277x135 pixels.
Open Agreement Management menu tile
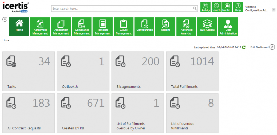click(40, 27)
